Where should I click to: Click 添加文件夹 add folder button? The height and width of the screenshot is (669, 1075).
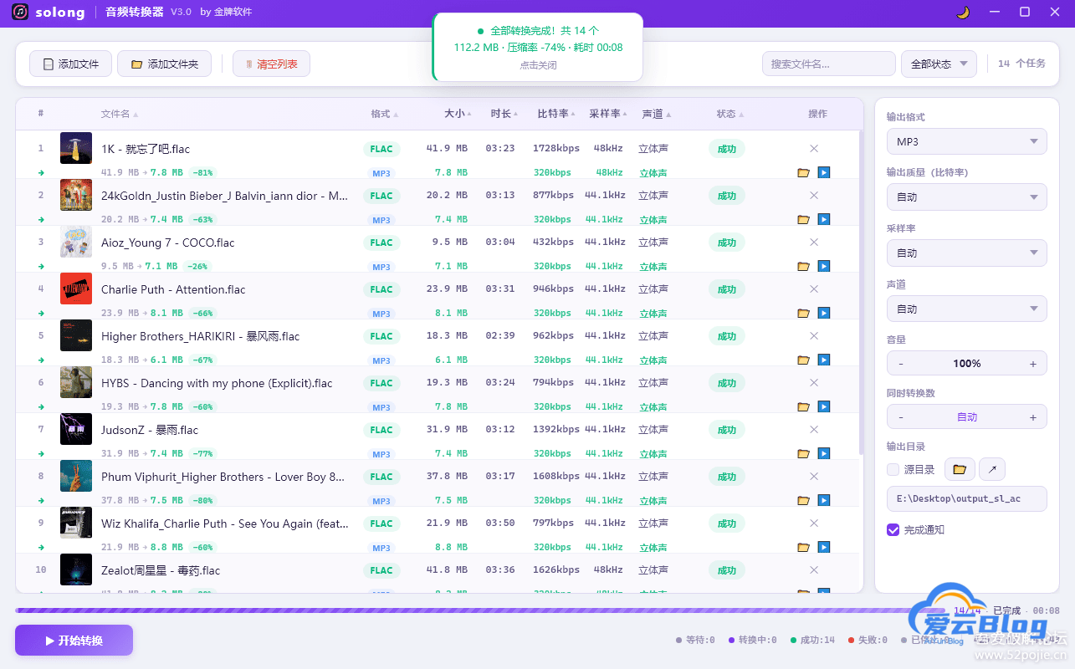tap(164, 64)
